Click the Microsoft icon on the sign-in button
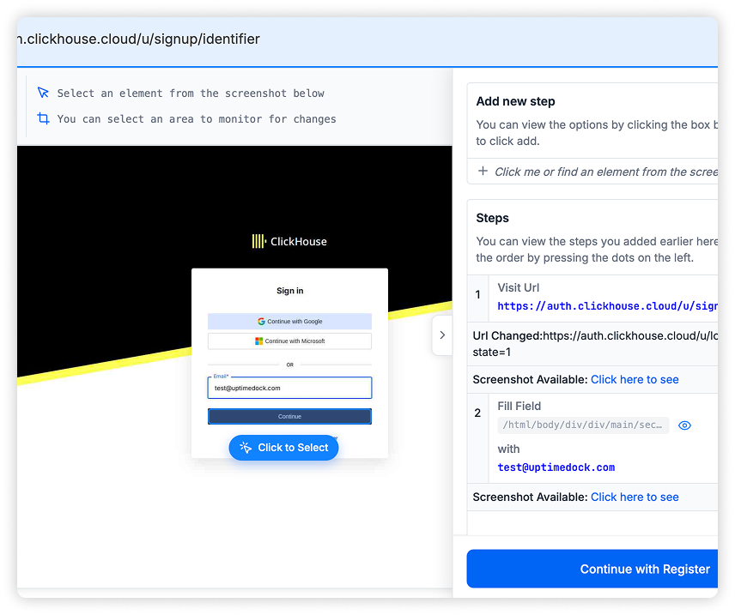735x615 pixels. 258,341
